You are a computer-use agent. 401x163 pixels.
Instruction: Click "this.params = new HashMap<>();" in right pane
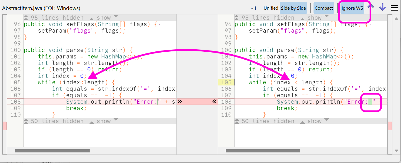pos(301,56)
